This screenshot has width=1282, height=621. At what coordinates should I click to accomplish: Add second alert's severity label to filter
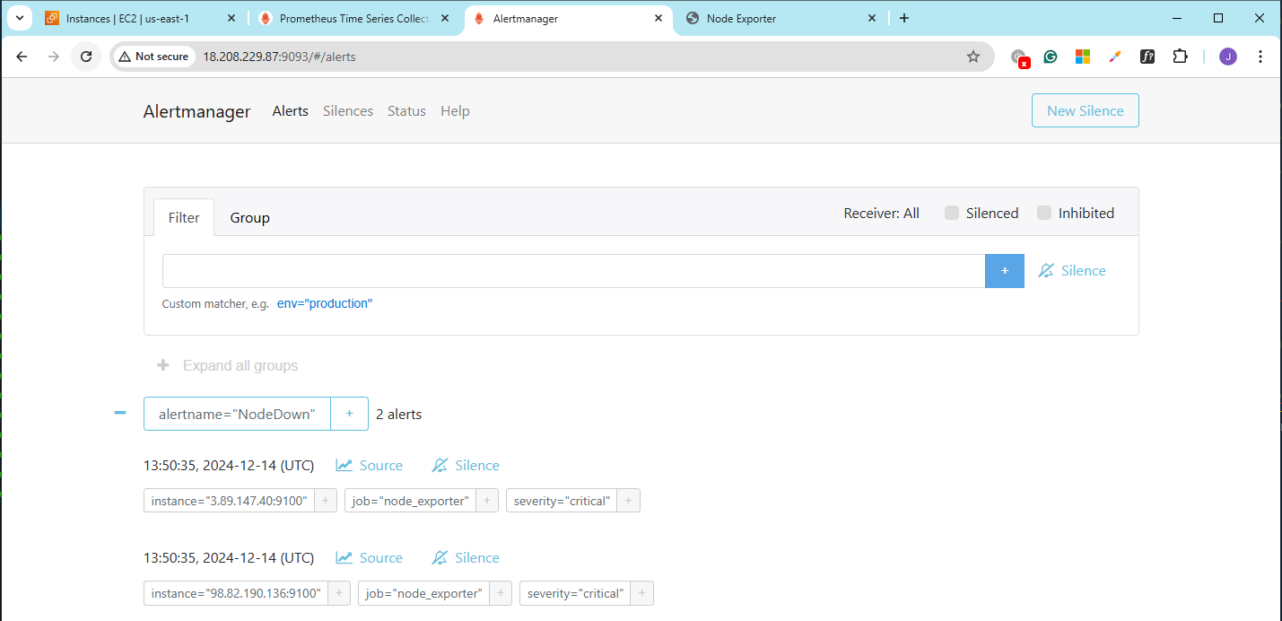(x=642, y=593)
